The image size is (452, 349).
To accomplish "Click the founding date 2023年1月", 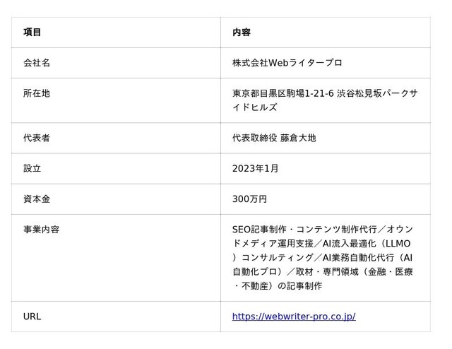I will point(255,168).
